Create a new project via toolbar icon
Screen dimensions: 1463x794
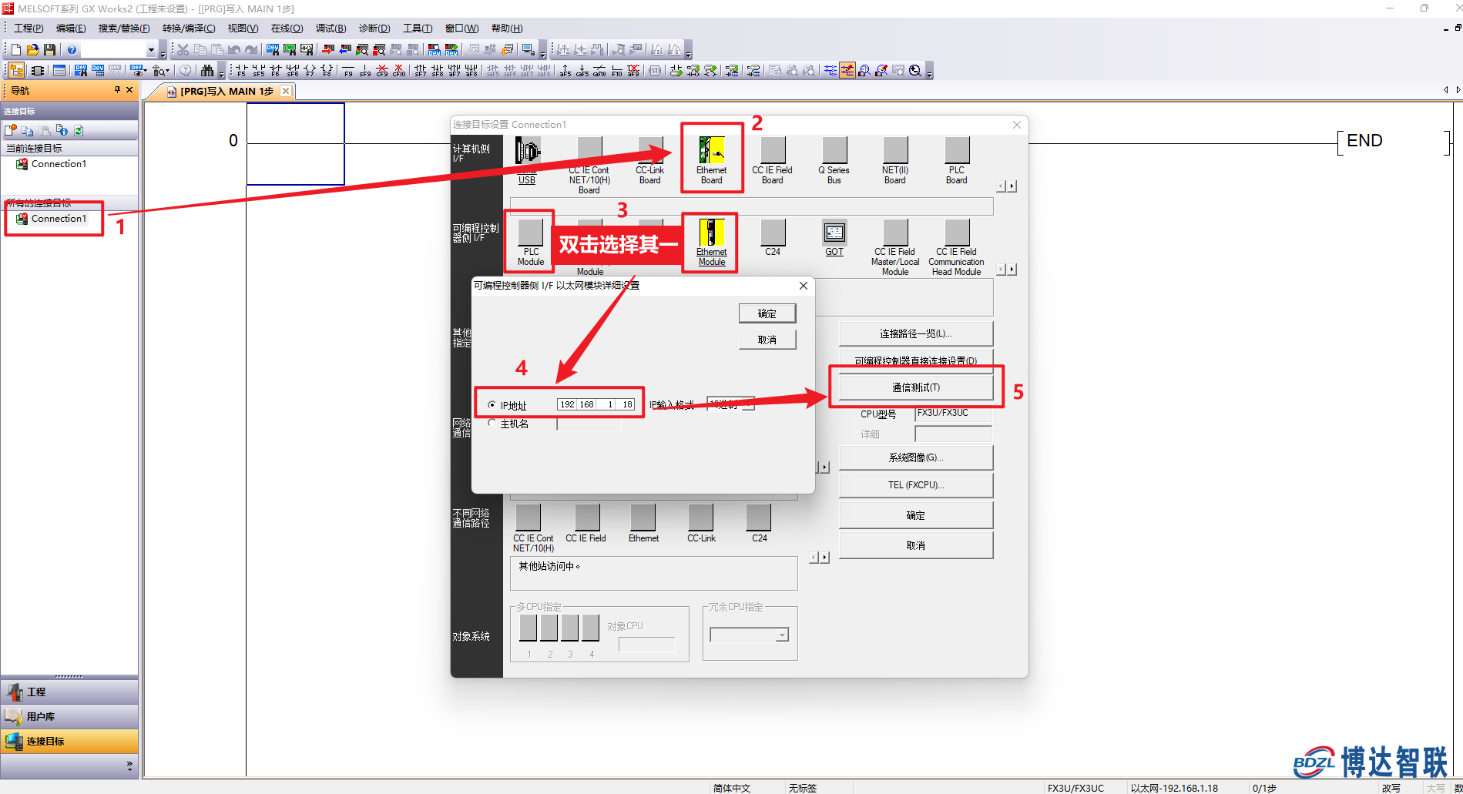[15, 50]
